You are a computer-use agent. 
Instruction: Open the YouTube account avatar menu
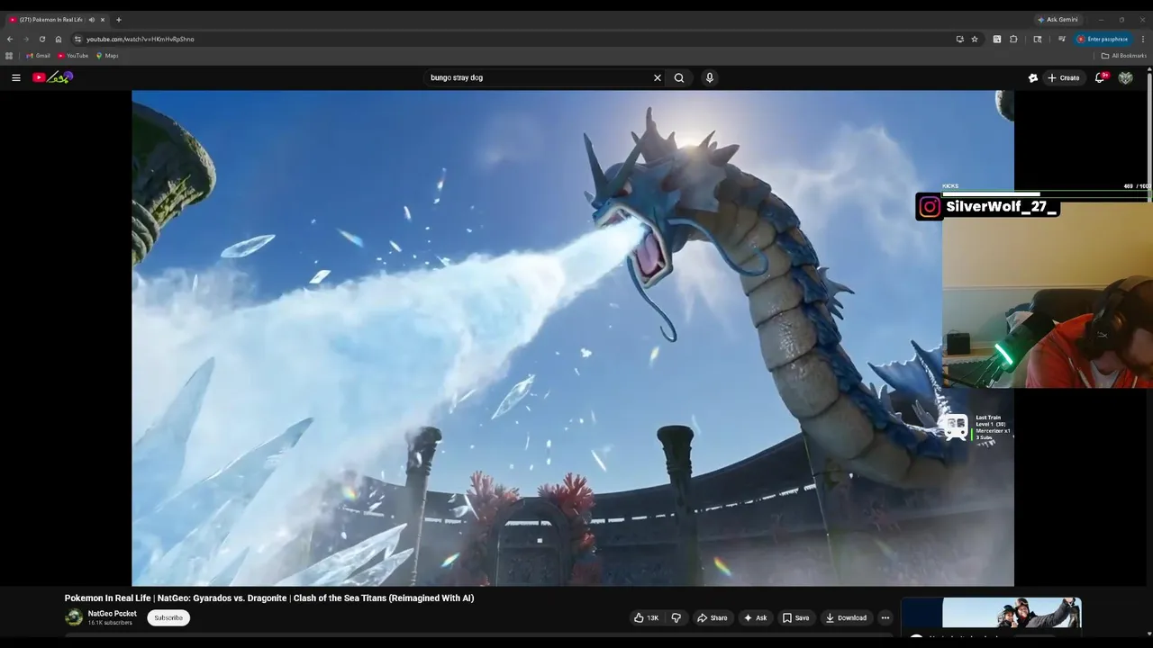[1125, 77]
